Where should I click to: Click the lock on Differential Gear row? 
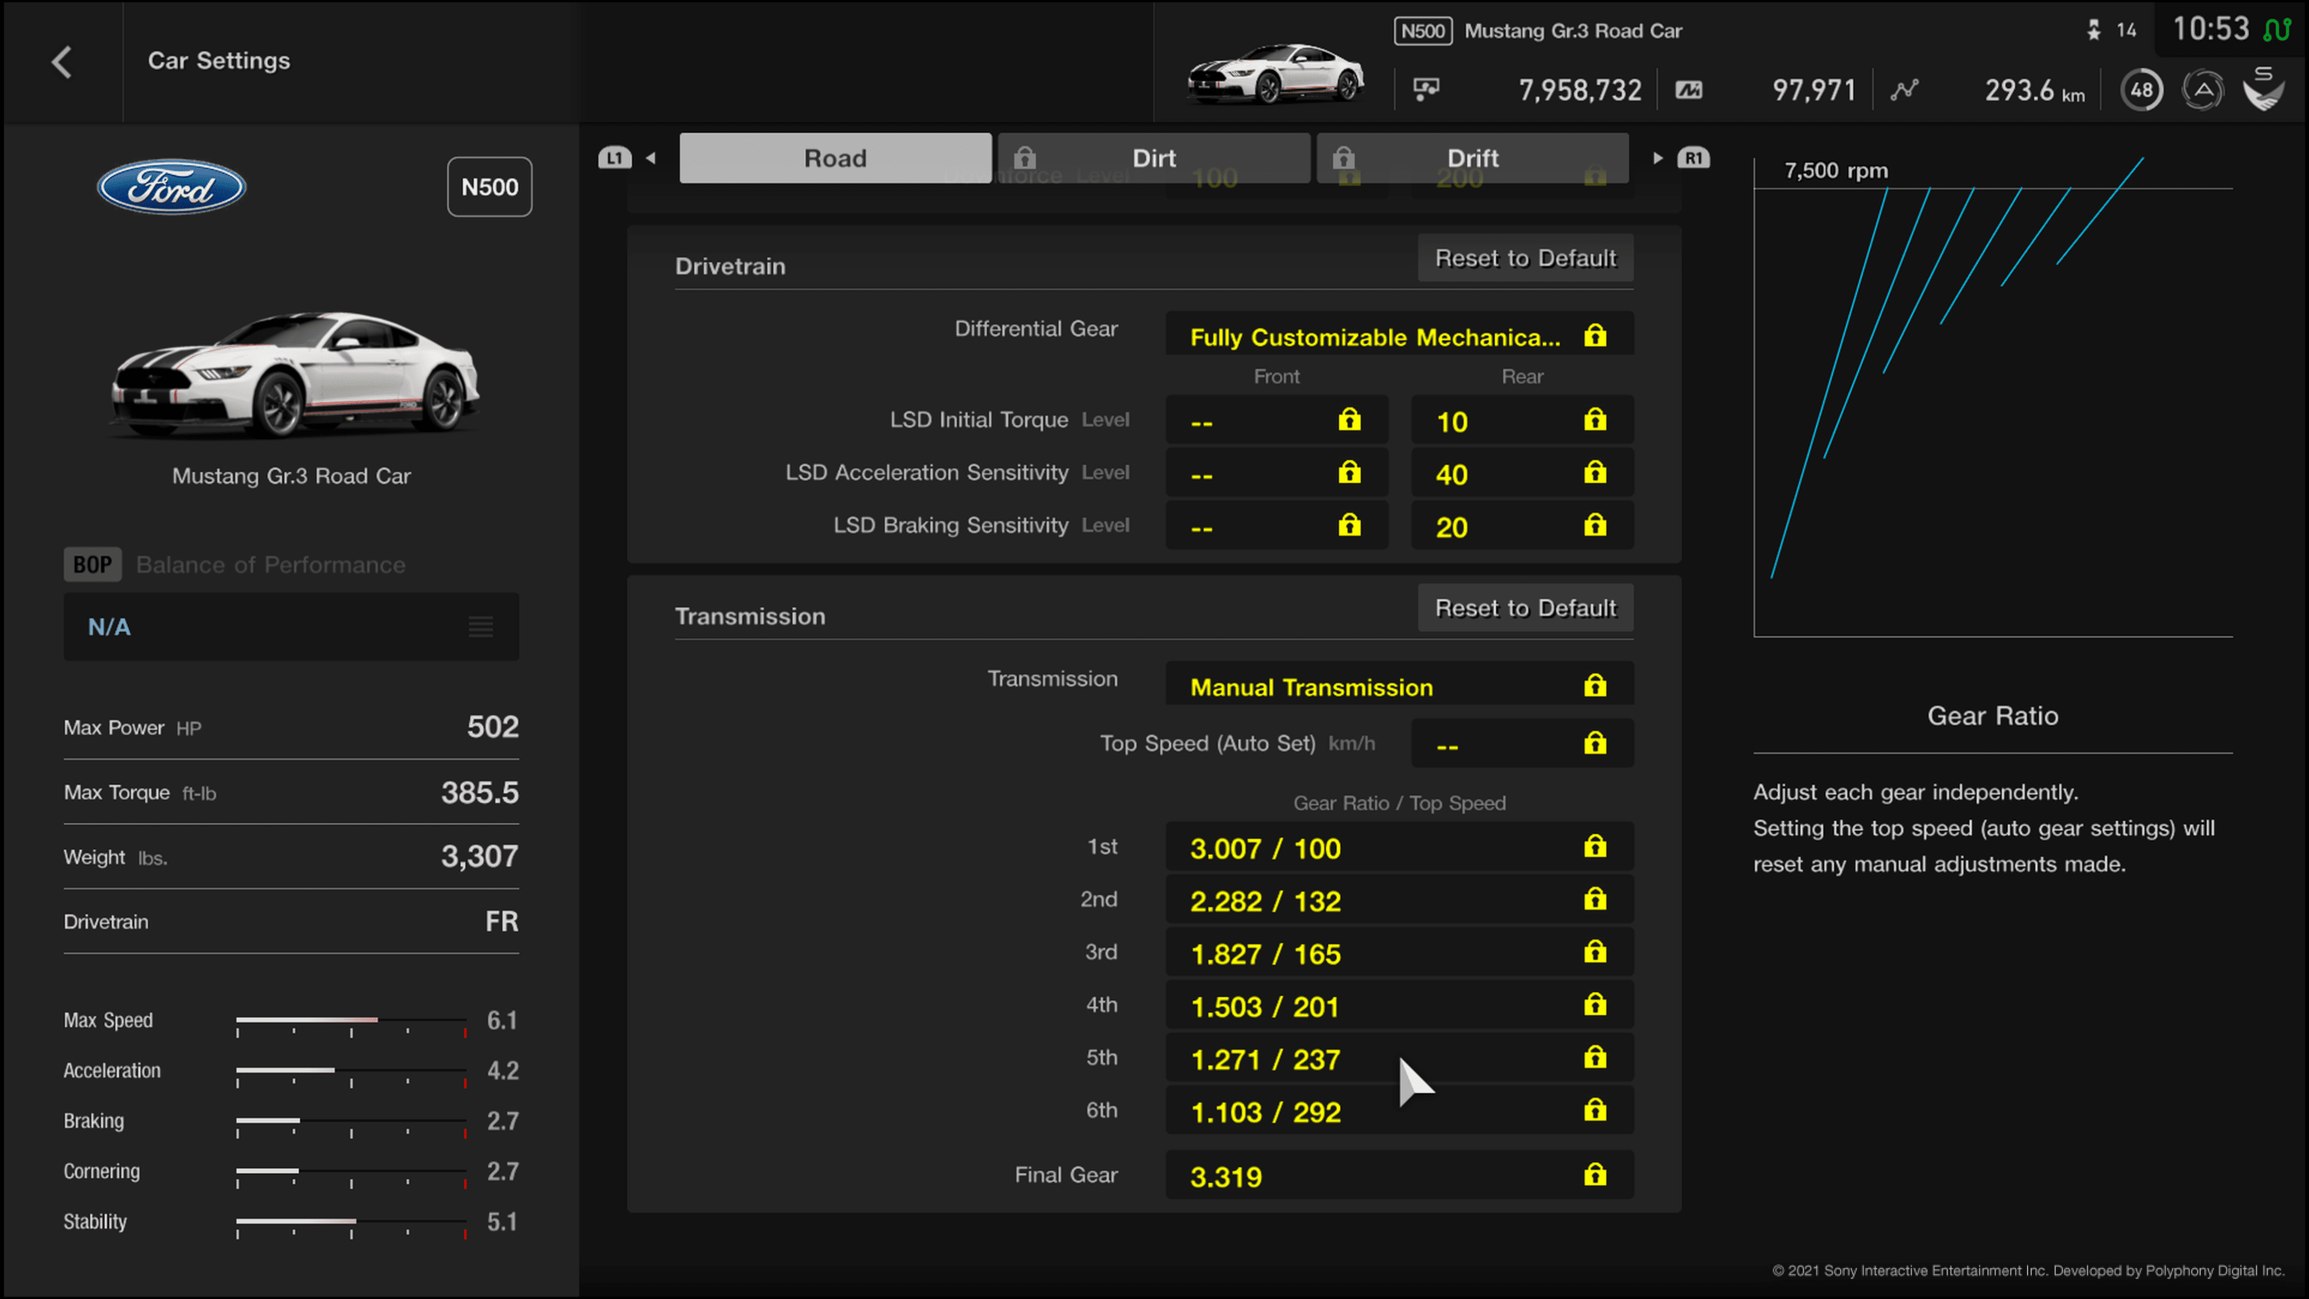[1595, 336]
